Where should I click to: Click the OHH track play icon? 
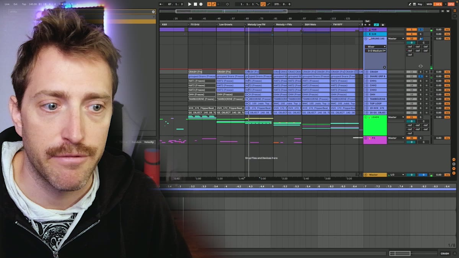pyautogui.click(x=367, y=94)
